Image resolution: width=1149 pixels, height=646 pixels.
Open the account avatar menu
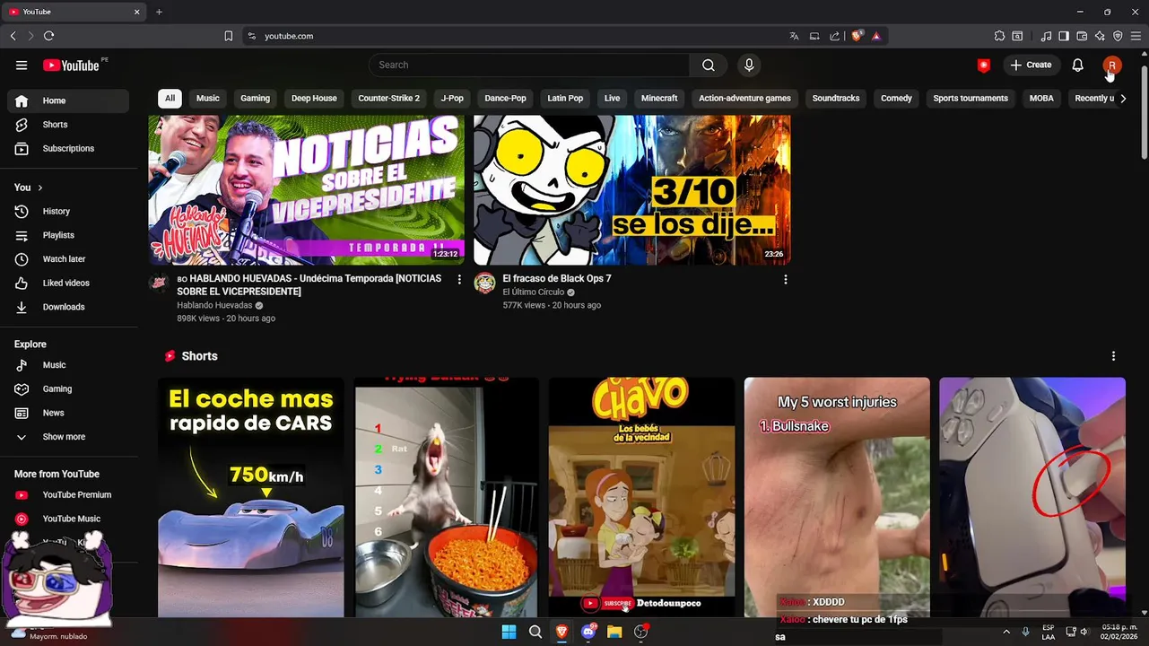(1112, 65)
